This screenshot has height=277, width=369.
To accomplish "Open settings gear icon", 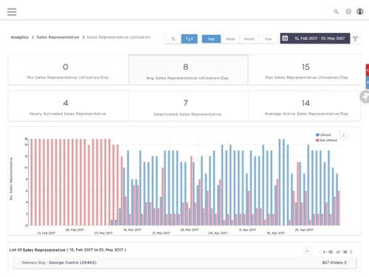I will 348,12.
